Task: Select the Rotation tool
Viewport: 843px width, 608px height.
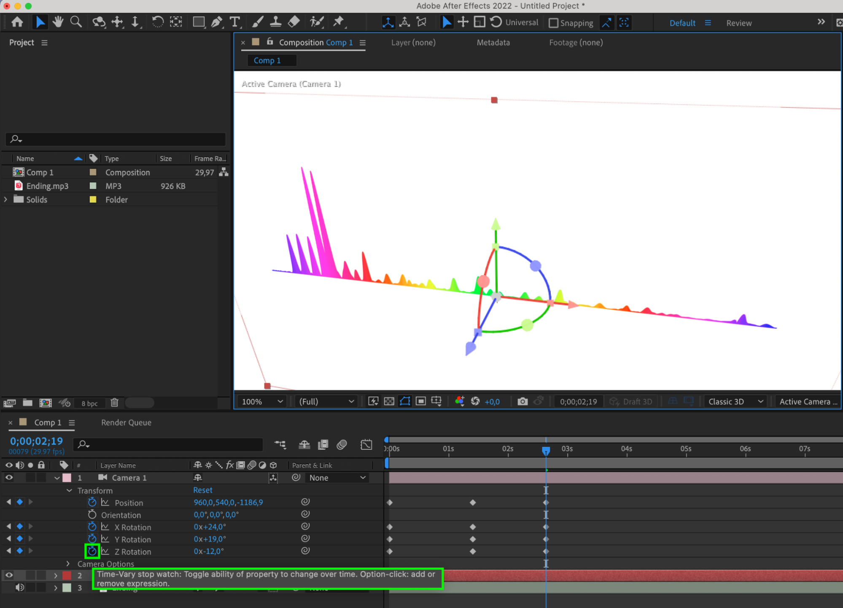Action: point(157,22)
